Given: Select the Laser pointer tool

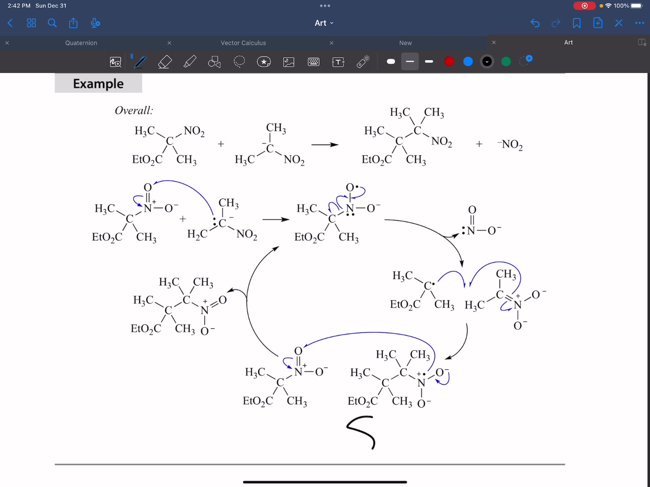Looking at the screenshot, I should (363, 62).
